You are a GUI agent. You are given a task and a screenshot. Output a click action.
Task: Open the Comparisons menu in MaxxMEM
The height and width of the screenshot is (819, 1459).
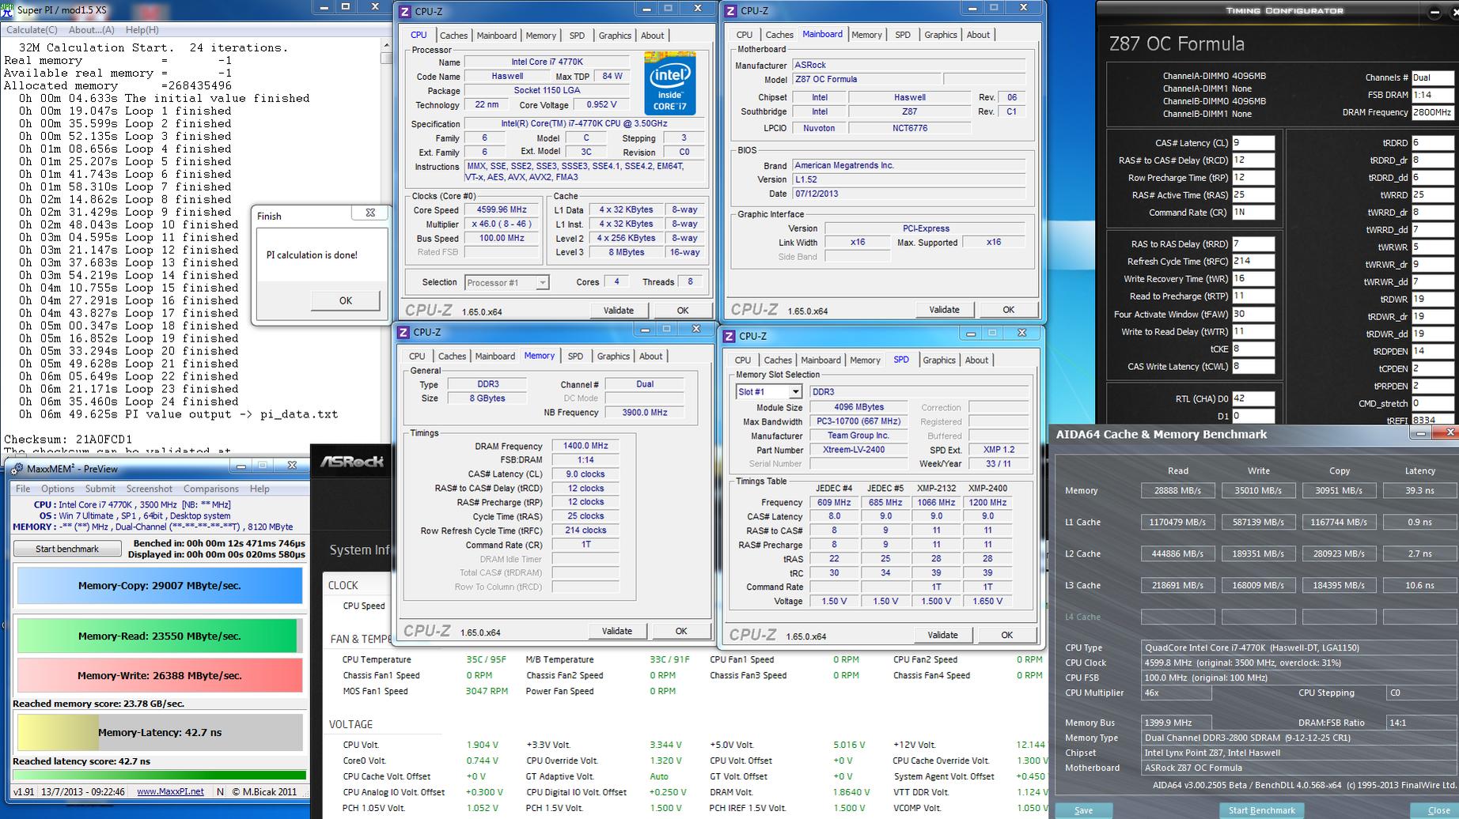(x=211, y=489)
